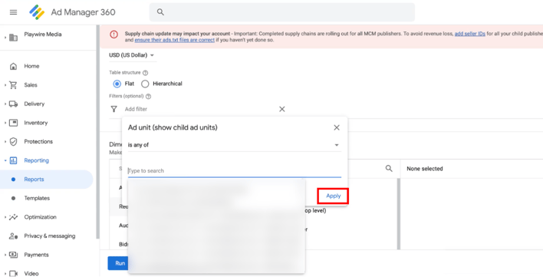Expand the Playwire Media network arrow

click(x=5, y=37)
